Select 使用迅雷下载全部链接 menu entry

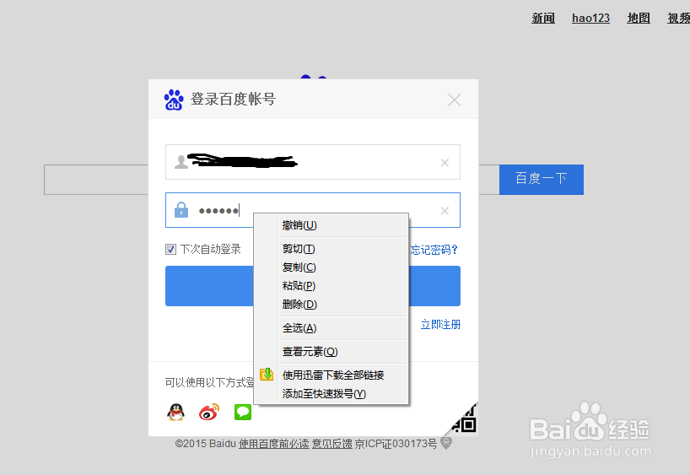click(x=332, y=375)
